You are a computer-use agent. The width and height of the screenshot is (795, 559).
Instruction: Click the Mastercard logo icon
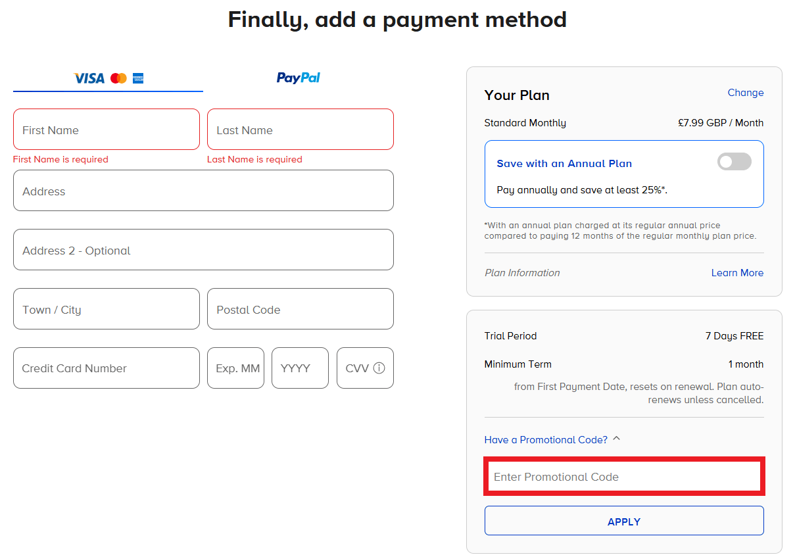click(x=118, y=78)
